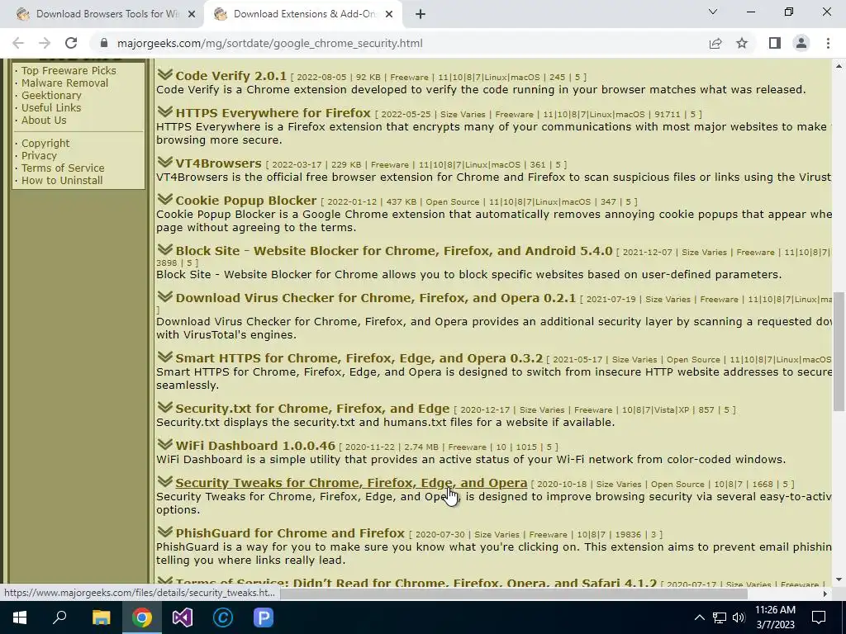Open the blue C app in taskbar
846x634 pixels.
[x=223, y=617]
